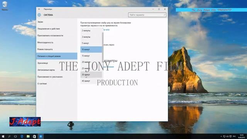Choose 45 минут in the dropdown list
Image resolution: width=247 pixels, height=139 pixels.
(91, 81)
